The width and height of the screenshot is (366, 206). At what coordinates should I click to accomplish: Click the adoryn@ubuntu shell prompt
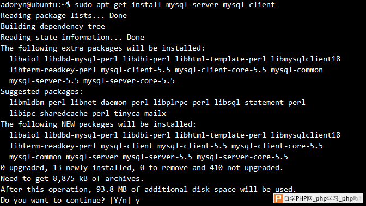35,5
